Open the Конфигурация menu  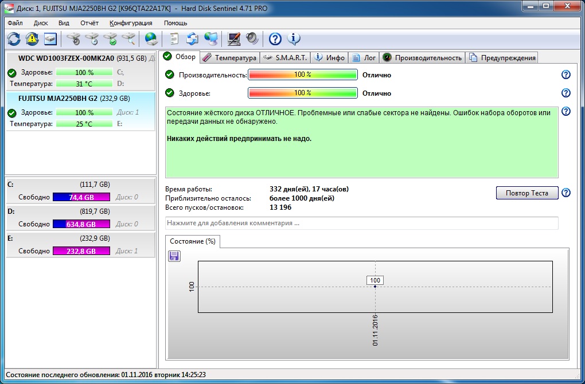[x=131, y=23]
